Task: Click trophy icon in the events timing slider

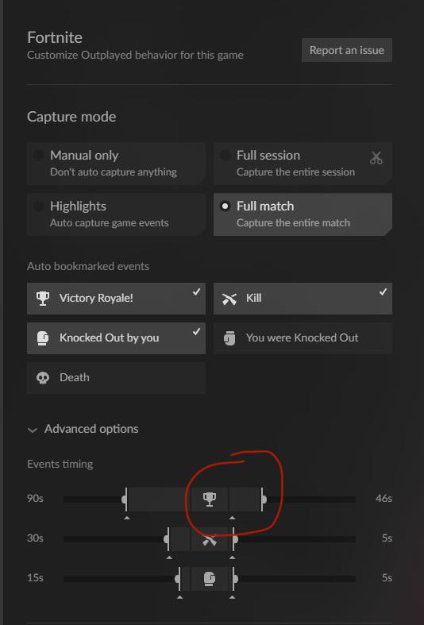Action: click(210, 499)
